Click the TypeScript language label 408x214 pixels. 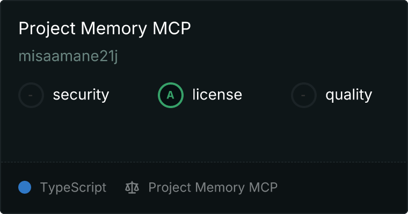point(73,188)
